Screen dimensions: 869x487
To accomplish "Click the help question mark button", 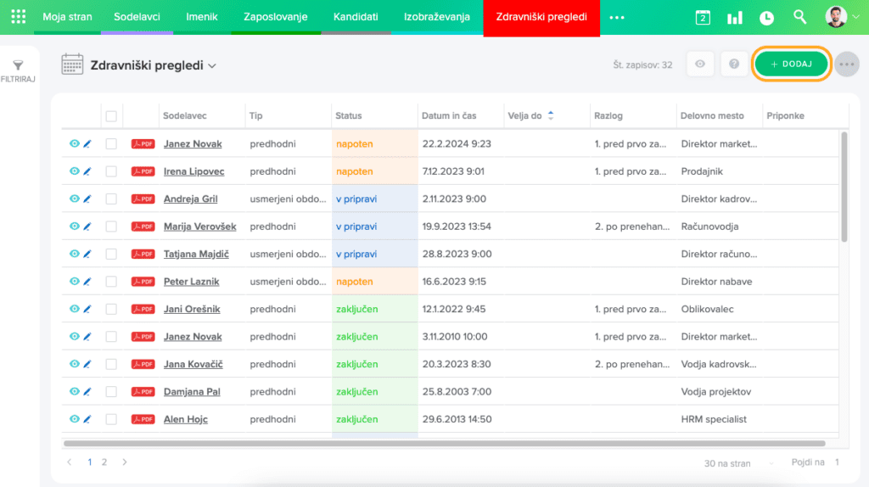I will point(734,64).
